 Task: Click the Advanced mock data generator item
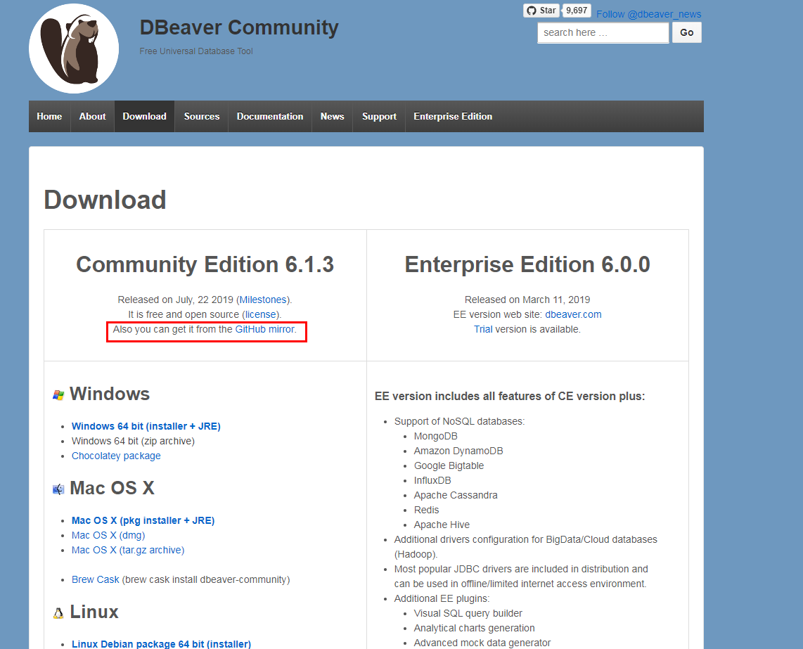pyautogui.click(x=482, y=643)
